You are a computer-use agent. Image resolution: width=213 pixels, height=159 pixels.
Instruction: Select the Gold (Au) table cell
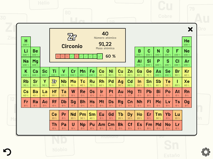click(121, 92)
